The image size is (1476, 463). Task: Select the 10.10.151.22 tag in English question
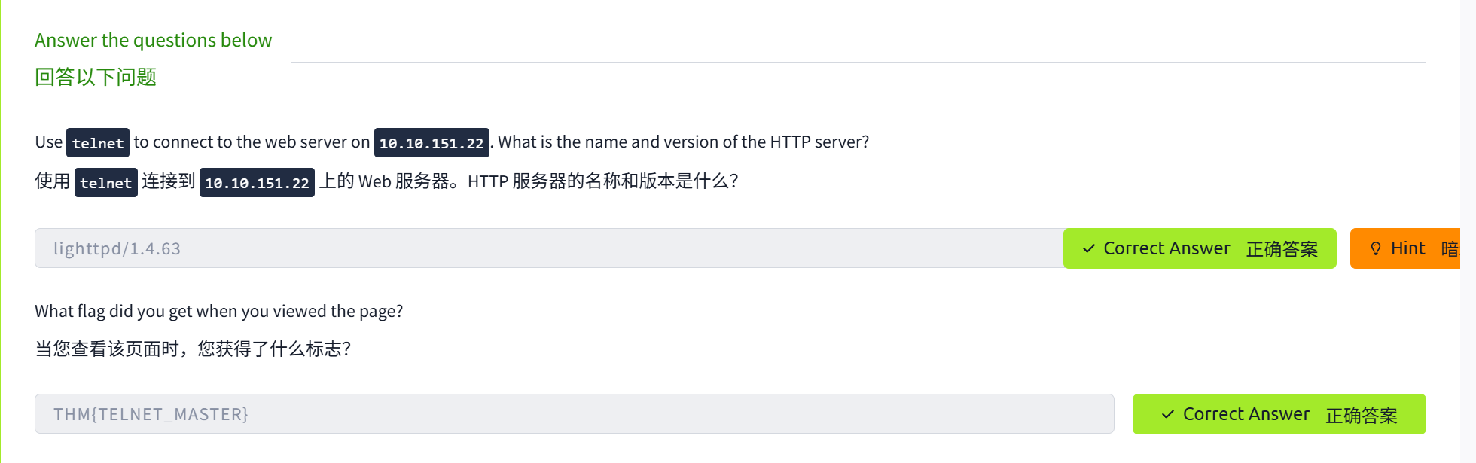pyautogui.click(x=432, y=143)
